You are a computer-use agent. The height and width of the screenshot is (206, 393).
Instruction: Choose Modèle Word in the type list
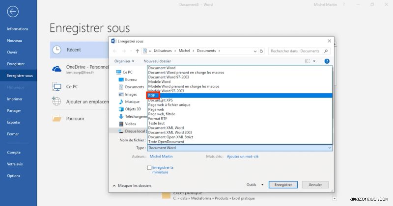[240, 81]
